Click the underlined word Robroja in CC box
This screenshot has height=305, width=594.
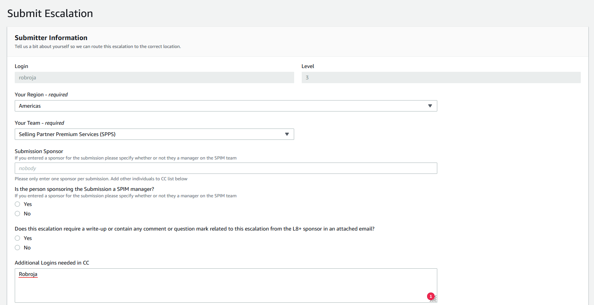(x=28, y=274)
